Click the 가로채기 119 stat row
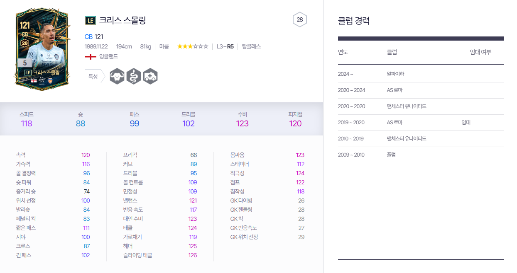The height and width of the screenshot is (273, 517). (x=160, y=237)
